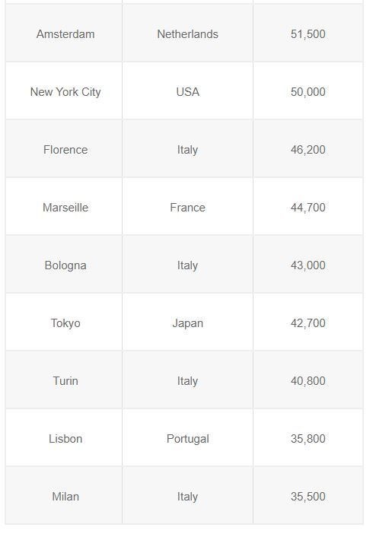The height and width of the screenshot is (537, 373).
Task: Select the 35,500 value cell
Action: [x=308, y=495]
